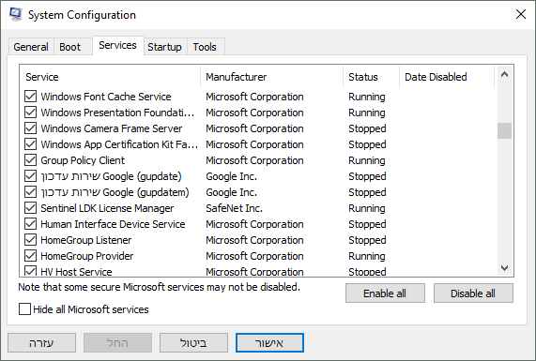Toggle Windows Presentation Foundation service checkbox
This screenshot has width=536, height=361.
[30, 113]
